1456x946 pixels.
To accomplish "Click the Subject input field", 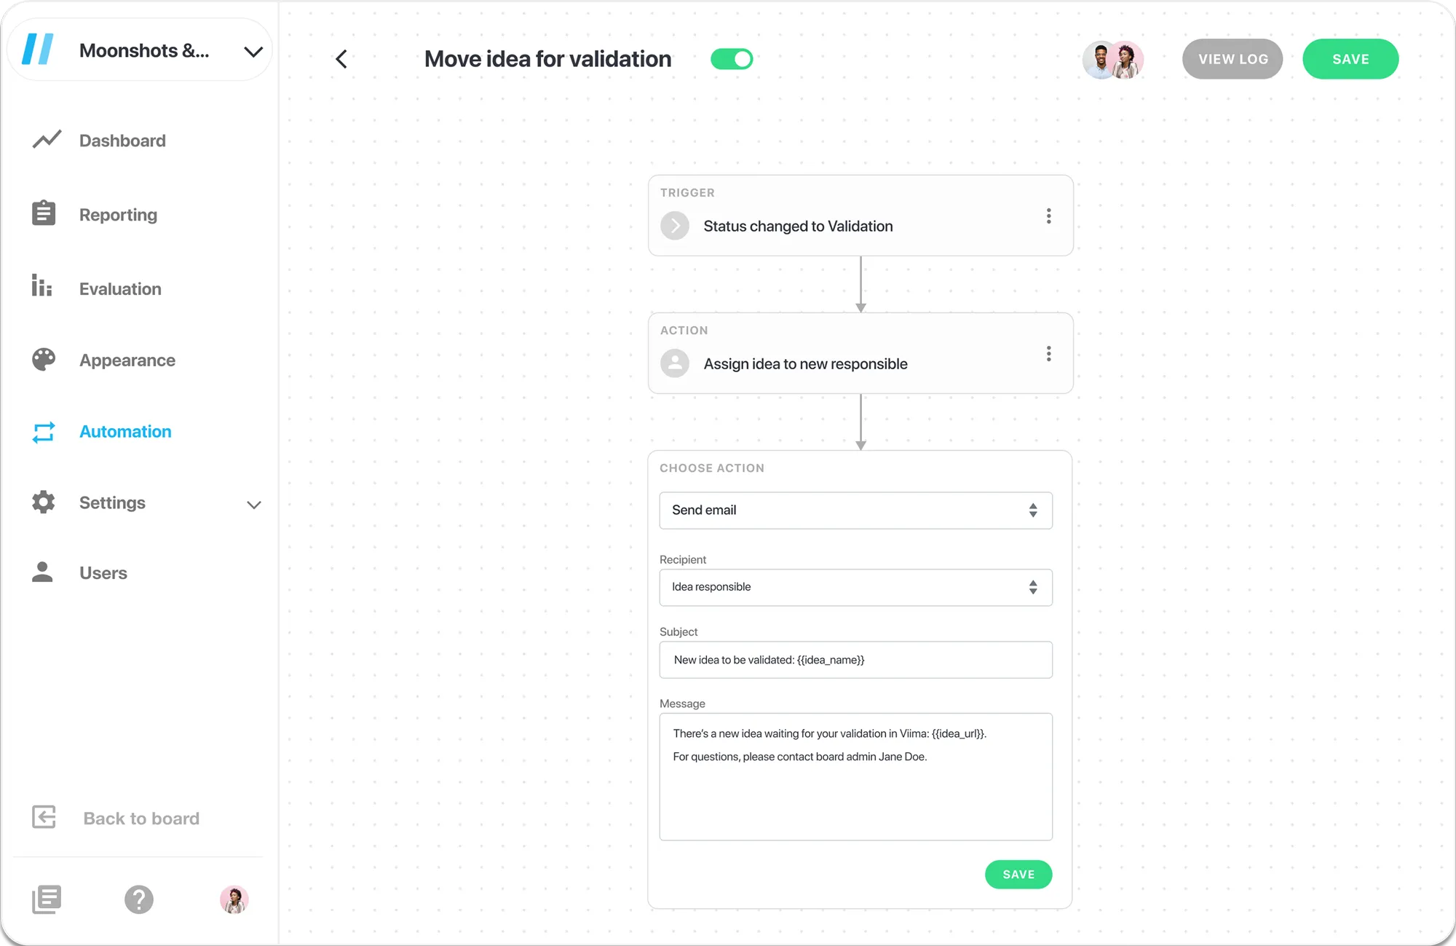I will tap(855, 659).
